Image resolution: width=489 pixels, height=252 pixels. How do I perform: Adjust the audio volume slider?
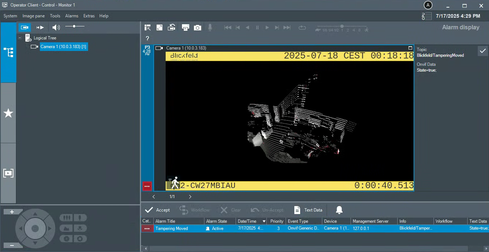click(74, 26)
